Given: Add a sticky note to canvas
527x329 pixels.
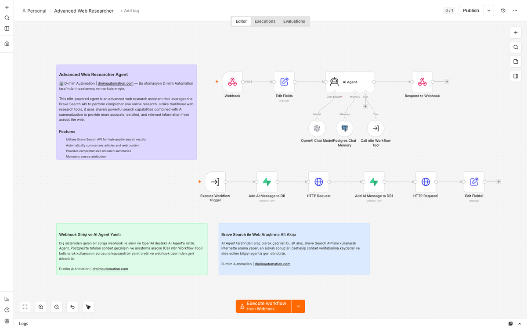Looking at the screenshot, I should pyautogui.click(x=516, y=62).
